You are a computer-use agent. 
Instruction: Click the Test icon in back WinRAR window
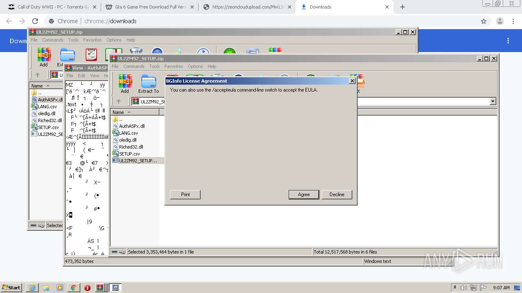pyautogui.click(x=91, y=55)
